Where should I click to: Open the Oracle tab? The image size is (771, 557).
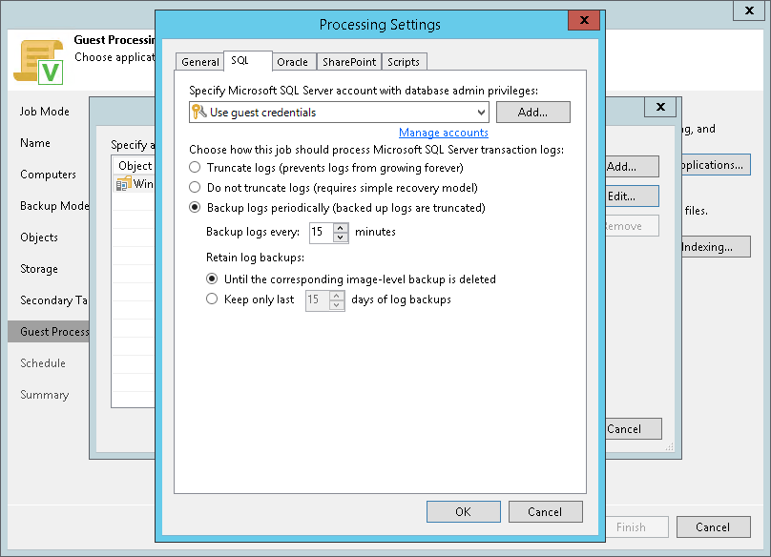point(294,62)
